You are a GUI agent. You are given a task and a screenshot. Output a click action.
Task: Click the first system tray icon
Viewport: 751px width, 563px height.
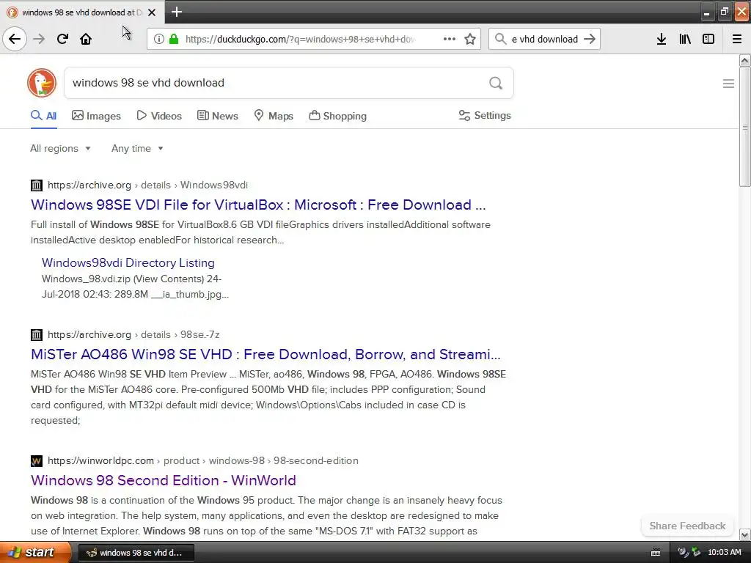tap(683, 553)
